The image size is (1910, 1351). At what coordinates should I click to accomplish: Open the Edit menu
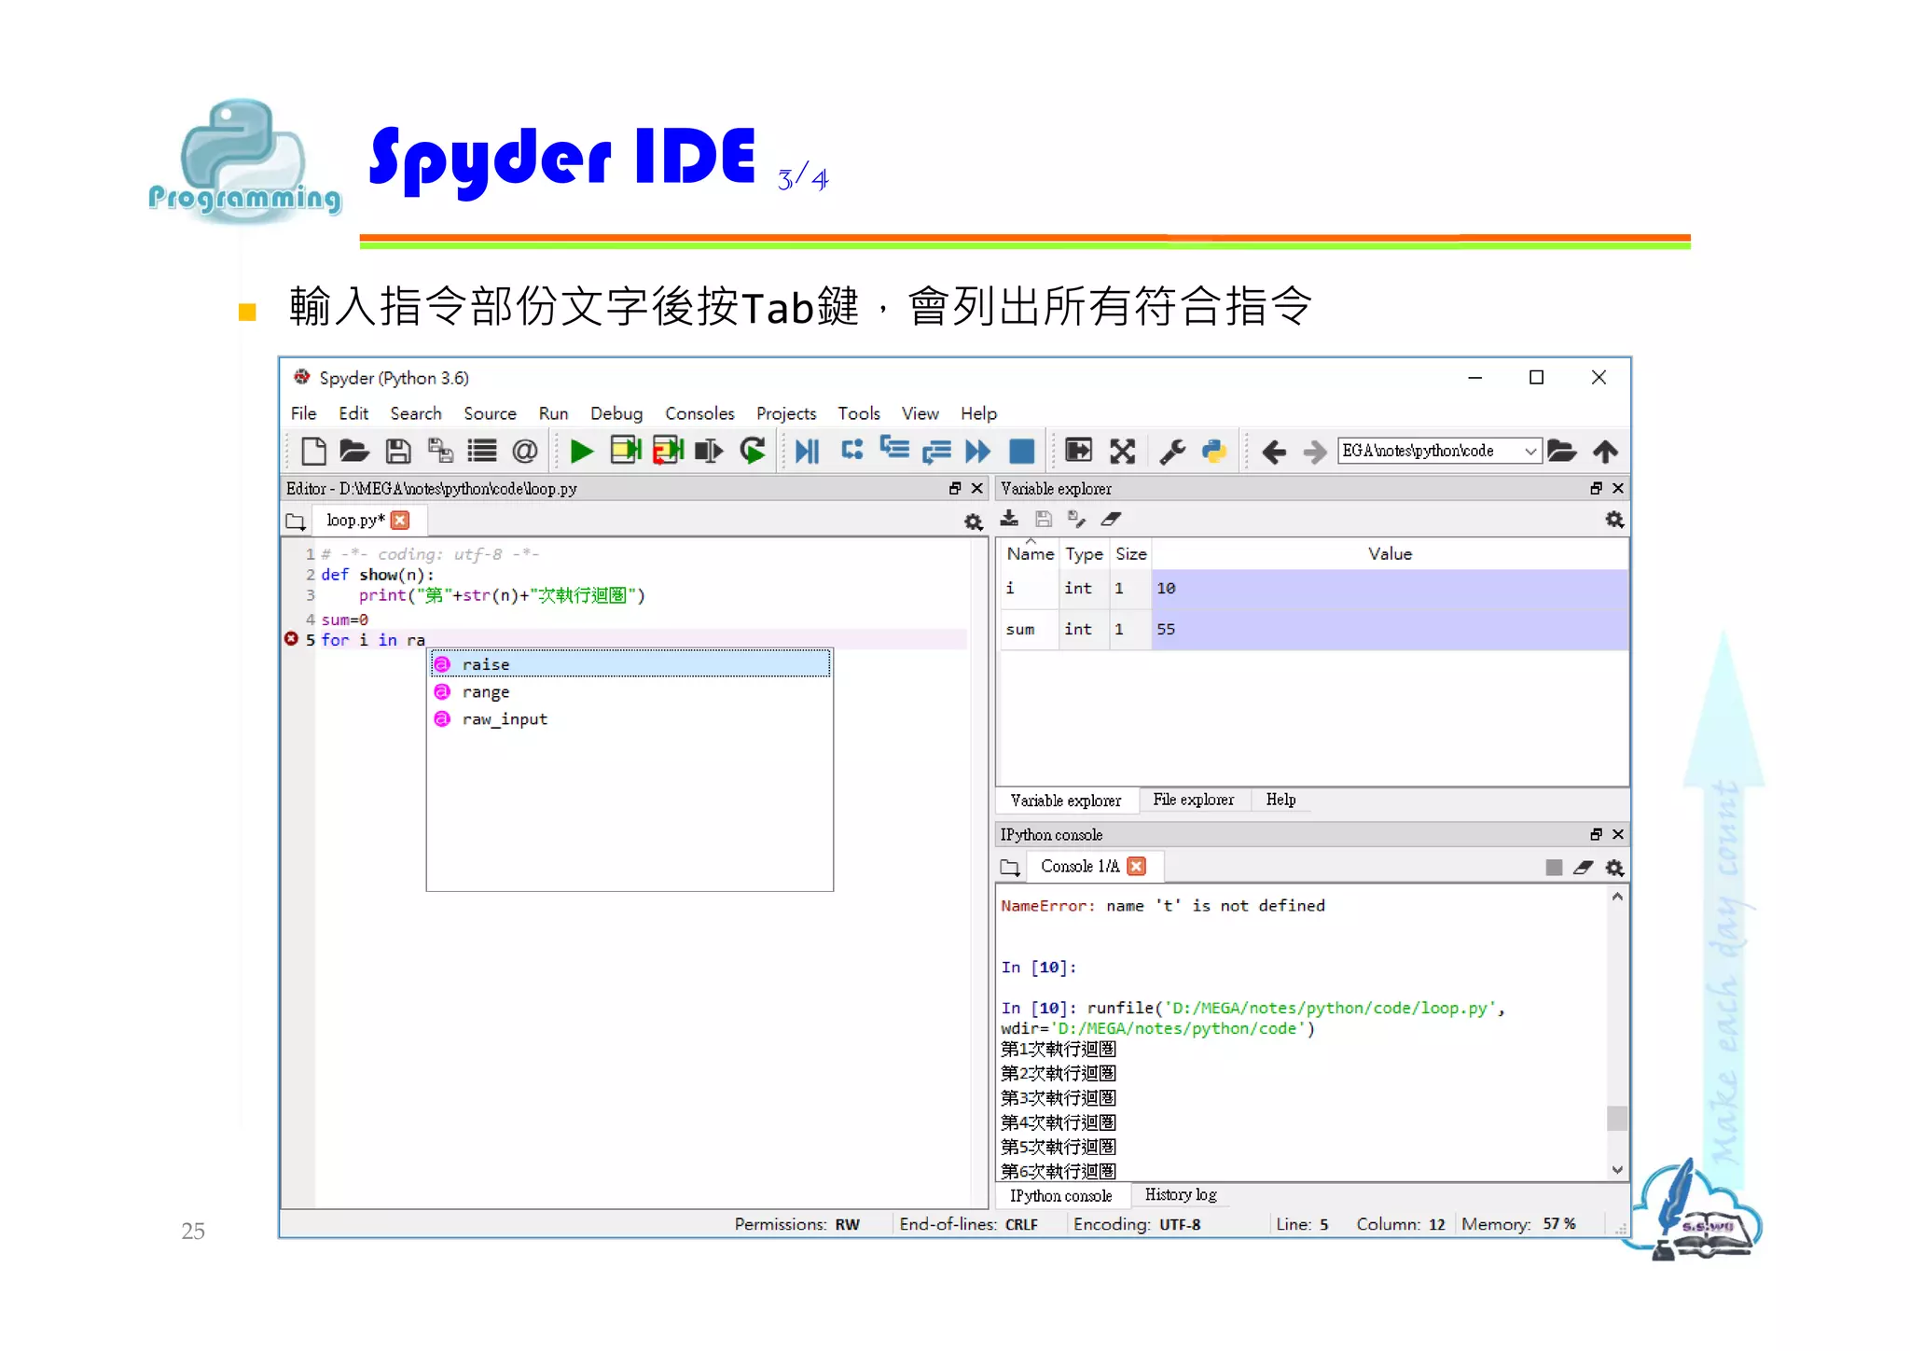(x=353, y=413)
